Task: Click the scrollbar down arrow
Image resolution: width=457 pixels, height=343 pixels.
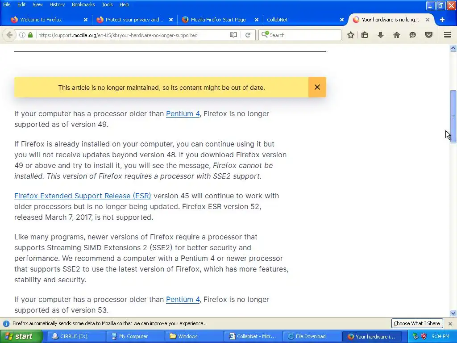Action: [453, 314]
